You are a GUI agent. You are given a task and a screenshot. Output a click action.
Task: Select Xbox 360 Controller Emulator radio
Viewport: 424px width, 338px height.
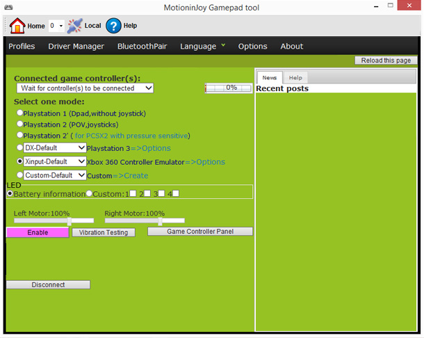[x=19, y=161]
